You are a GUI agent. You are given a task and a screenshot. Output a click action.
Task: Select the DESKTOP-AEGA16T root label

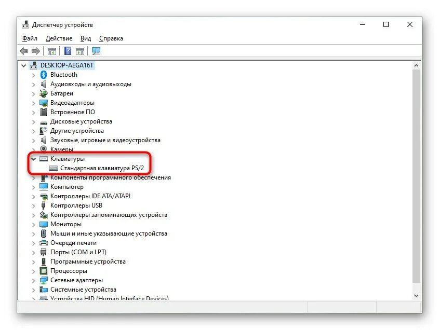tap(67, 65)
